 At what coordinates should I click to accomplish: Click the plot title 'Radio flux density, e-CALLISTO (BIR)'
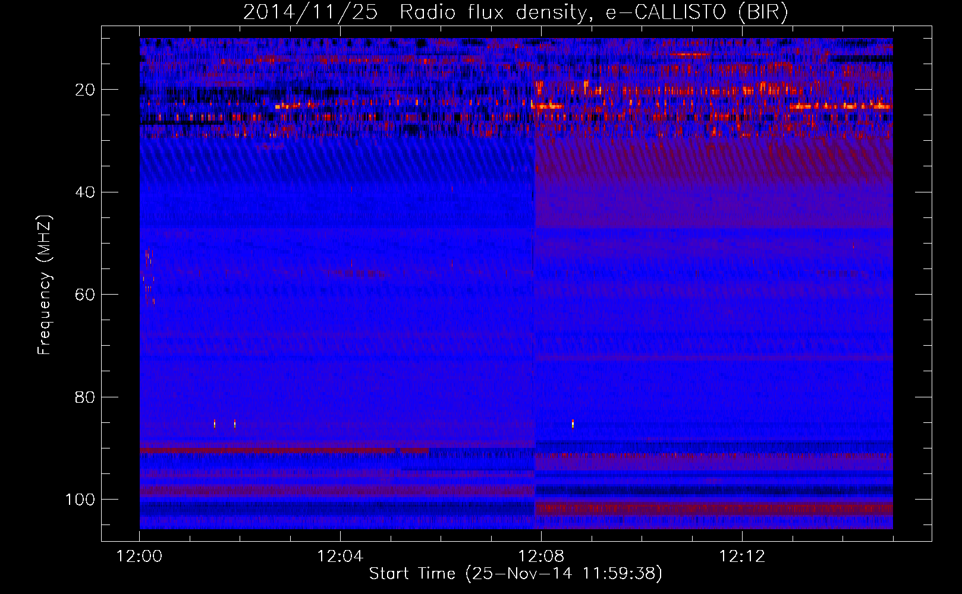[593, 12]
